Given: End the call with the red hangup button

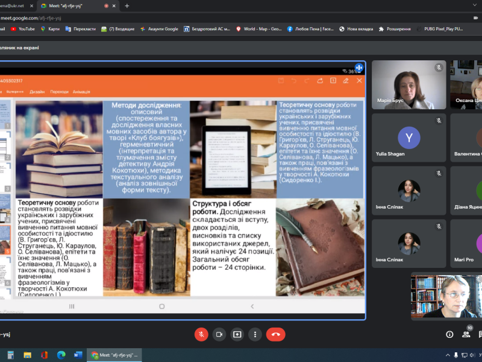Looking at the screenshot, I should tap(275, 334).
